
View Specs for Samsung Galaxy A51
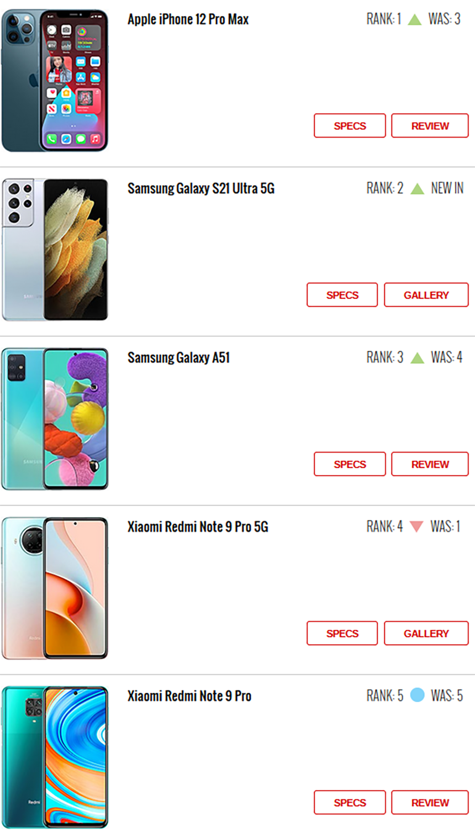tap(350, 464)
